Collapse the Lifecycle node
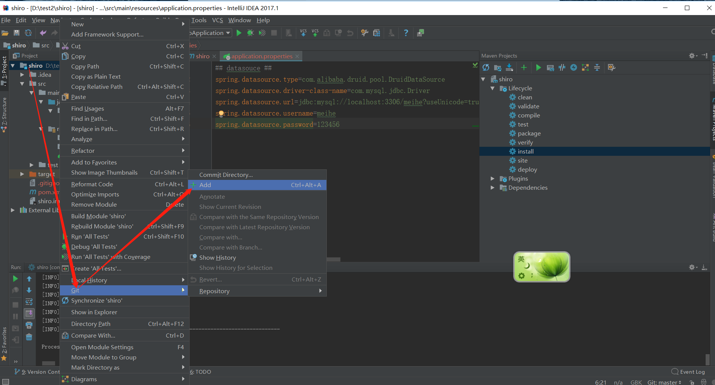715x385 pixels. [492, 88]
